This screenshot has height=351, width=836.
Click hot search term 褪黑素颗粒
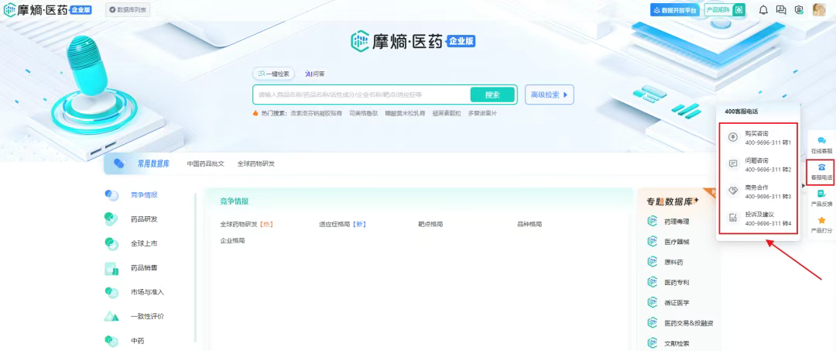coord(447,113)
